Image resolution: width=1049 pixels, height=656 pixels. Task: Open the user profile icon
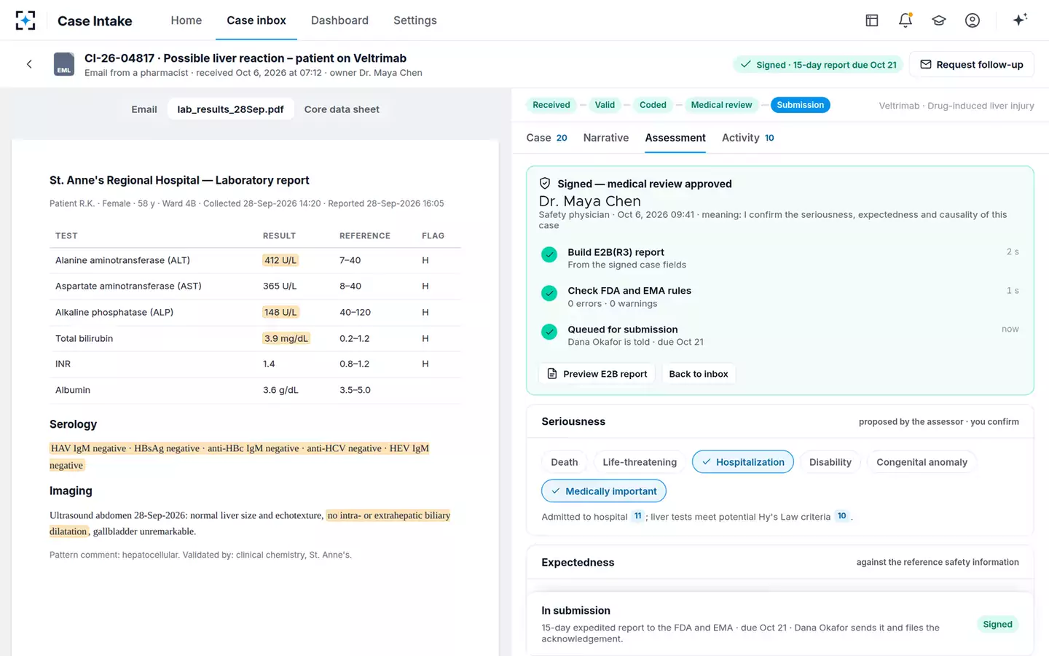(x=973, y=20)
